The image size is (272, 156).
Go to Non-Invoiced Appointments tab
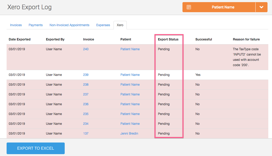click(69, 25)
